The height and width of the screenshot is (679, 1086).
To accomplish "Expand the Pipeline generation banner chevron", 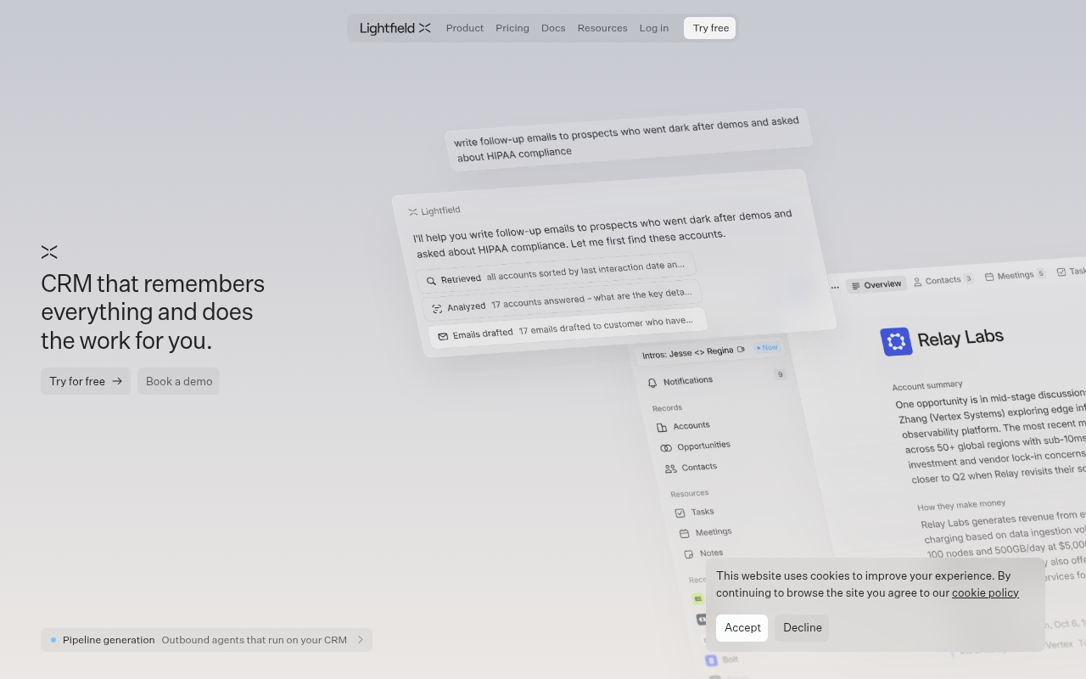I will click(x=361, y=640).
